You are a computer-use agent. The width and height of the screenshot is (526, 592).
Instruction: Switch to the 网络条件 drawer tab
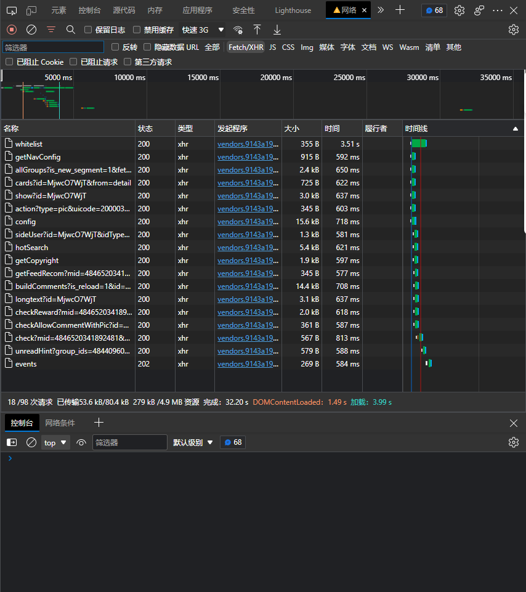(x=60, y=423)
